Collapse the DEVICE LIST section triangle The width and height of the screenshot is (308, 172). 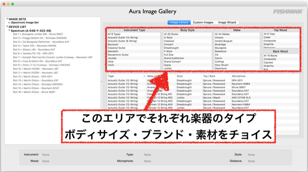click(x=7, y=26)
